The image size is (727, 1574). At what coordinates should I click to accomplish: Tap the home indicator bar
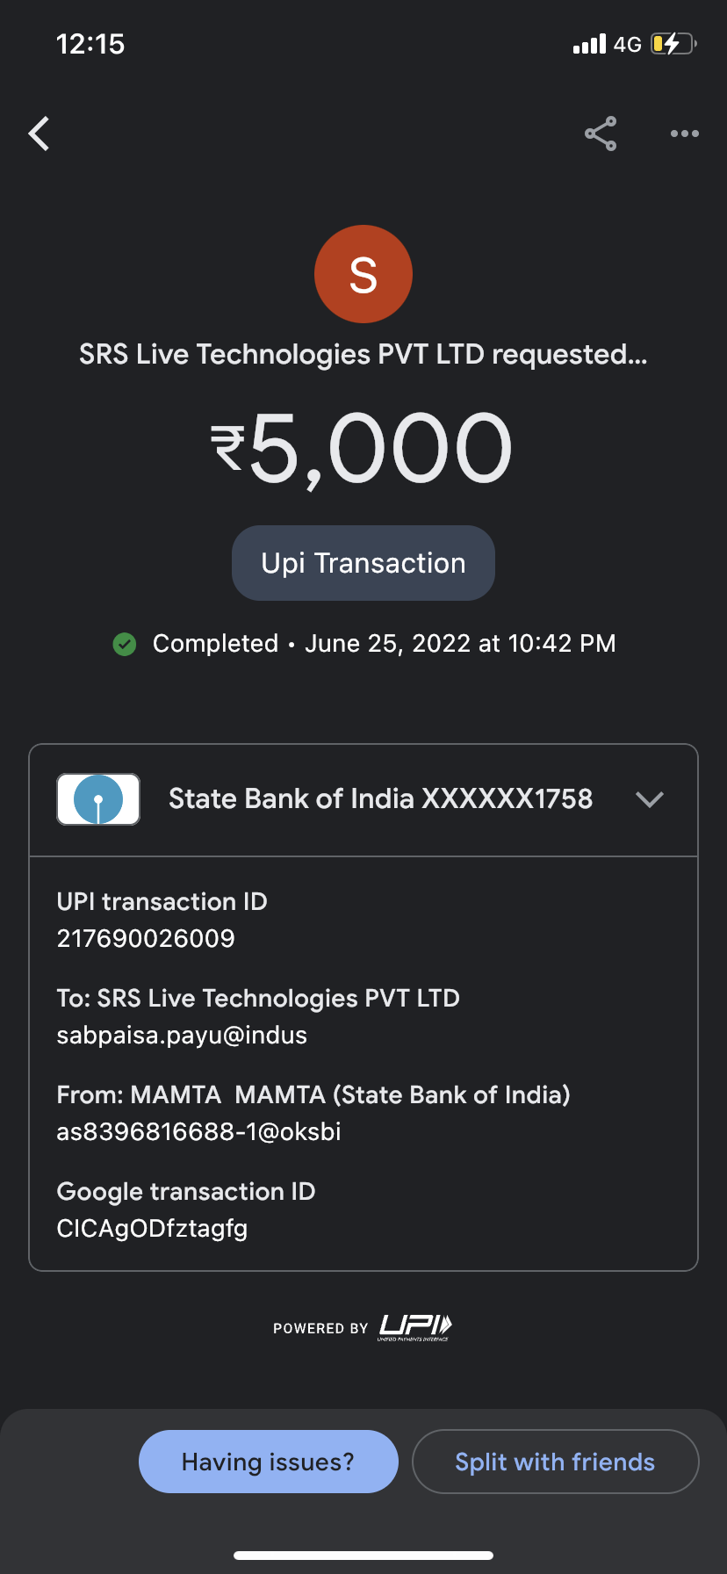pos(363,1556)
